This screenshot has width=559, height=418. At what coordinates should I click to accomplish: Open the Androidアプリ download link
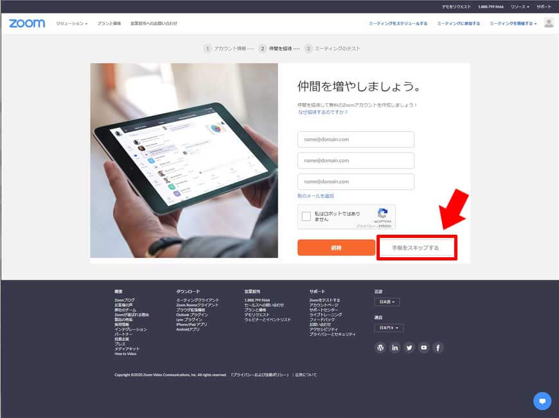[188, 329]
